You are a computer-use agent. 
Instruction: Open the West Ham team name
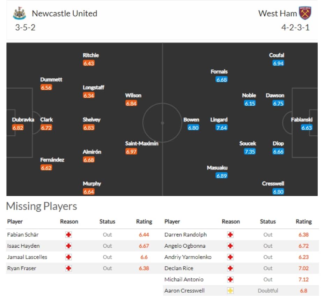click(x=278, y=13)
